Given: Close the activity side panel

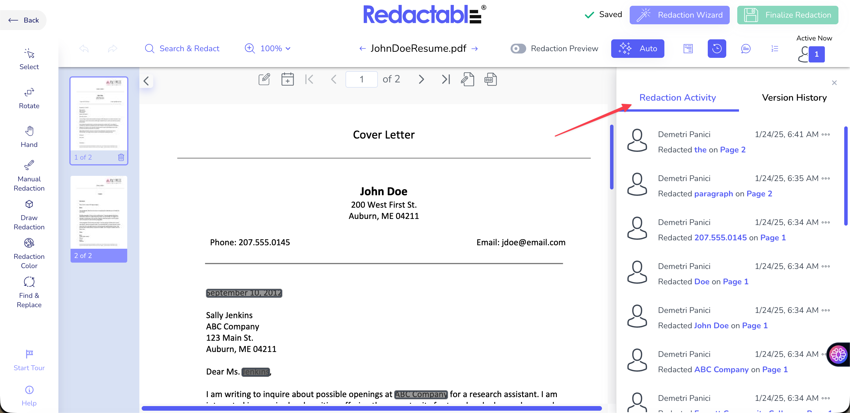Looking at the screenshot, I should pyautogui.click(x=834, y=82).
